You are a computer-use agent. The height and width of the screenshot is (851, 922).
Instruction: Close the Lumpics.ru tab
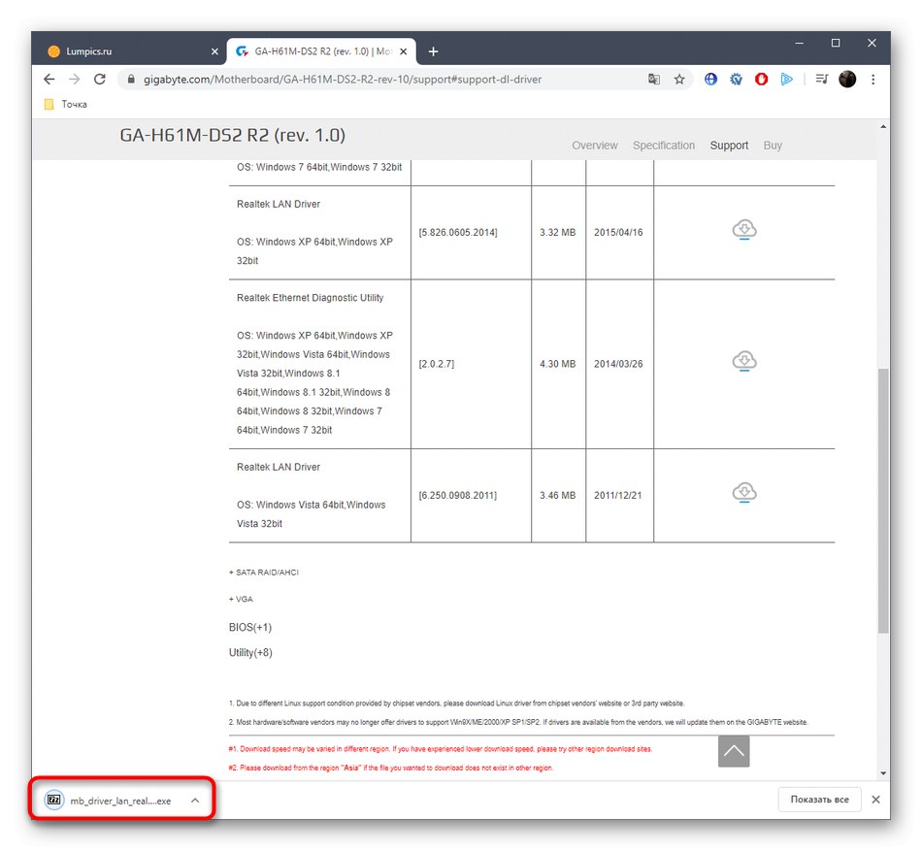[214, 51]
